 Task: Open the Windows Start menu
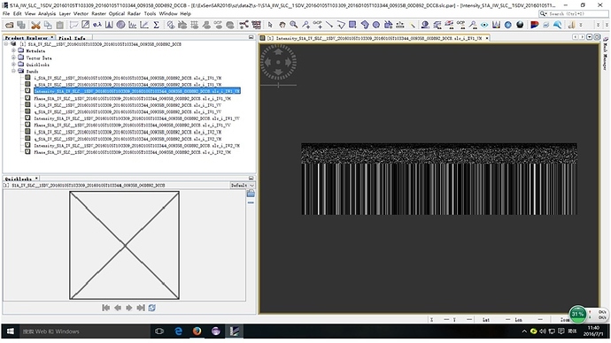[x=10, y=332]
